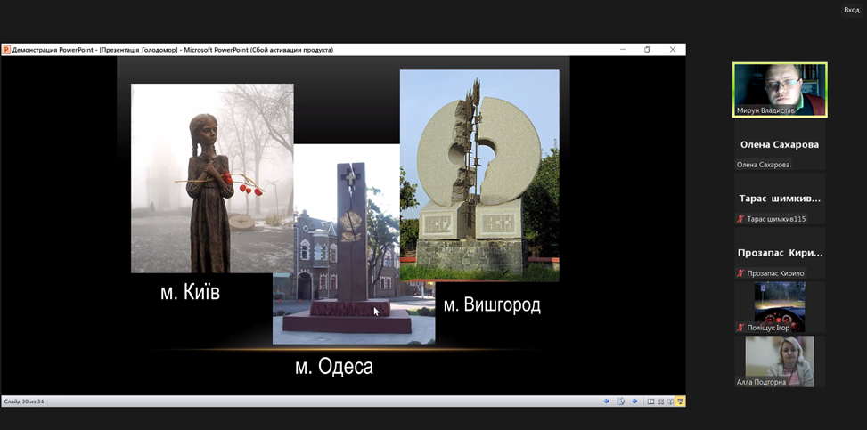Image resolution: width=867 pixels, height=430 pixels.
Task: Click the "Слайд 30 из 34" status indicator
Action: pos(24,402)
